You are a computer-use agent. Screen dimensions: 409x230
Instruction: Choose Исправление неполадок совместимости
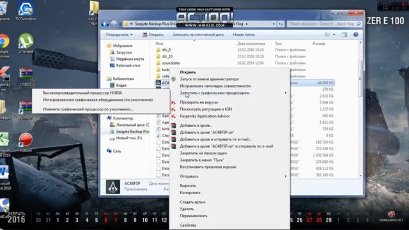[215, 86]
